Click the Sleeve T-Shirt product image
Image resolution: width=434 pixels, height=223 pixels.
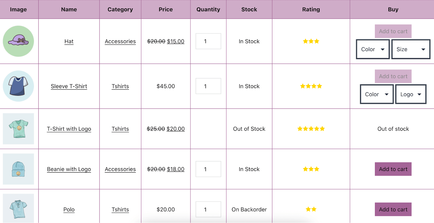[18, 86]
